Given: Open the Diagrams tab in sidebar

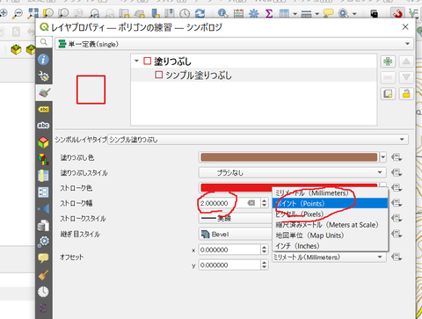Looking at the screenshot, I should click(x=43, y=159).
